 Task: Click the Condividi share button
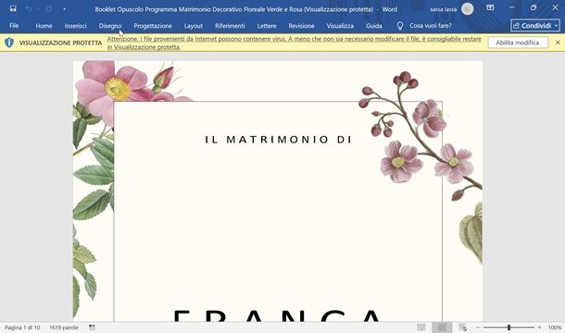coord(535,26)
